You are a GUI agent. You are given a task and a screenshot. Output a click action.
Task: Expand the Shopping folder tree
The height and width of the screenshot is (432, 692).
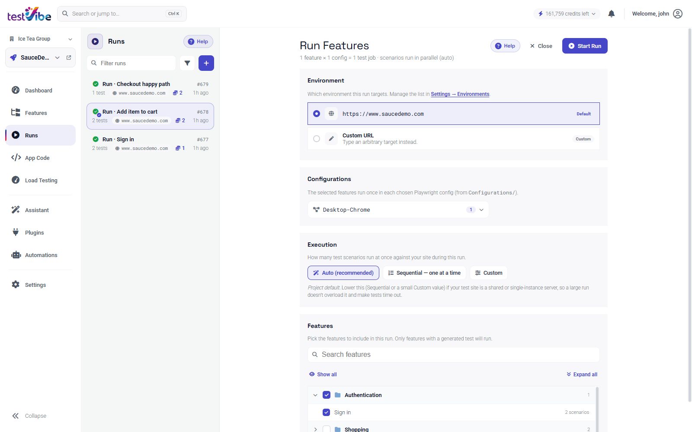coord(315,429)
